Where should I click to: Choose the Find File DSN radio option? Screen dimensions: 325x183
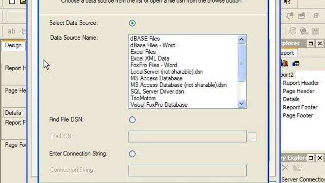pyautogui.click(x=132, y=120)
